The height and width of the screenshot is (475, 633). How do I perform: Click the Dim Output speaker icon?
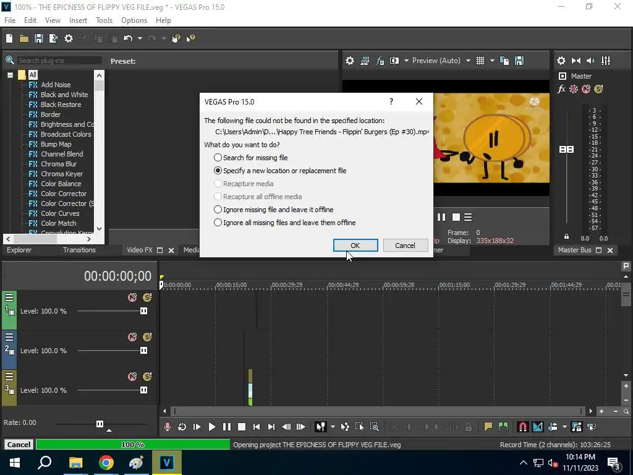tap(590, 61)
